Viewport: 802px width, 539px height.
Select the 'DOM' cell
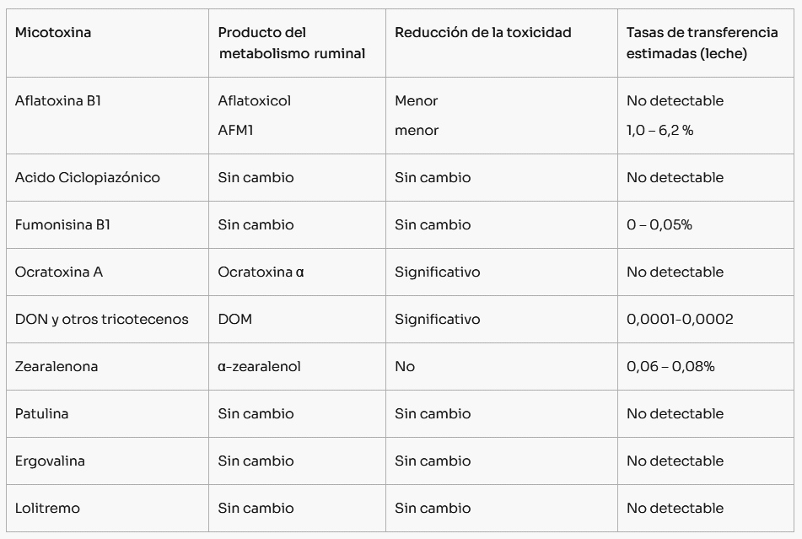(234, 320)
